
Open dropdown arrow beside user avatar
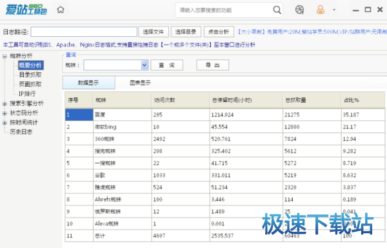click(334, 10)
